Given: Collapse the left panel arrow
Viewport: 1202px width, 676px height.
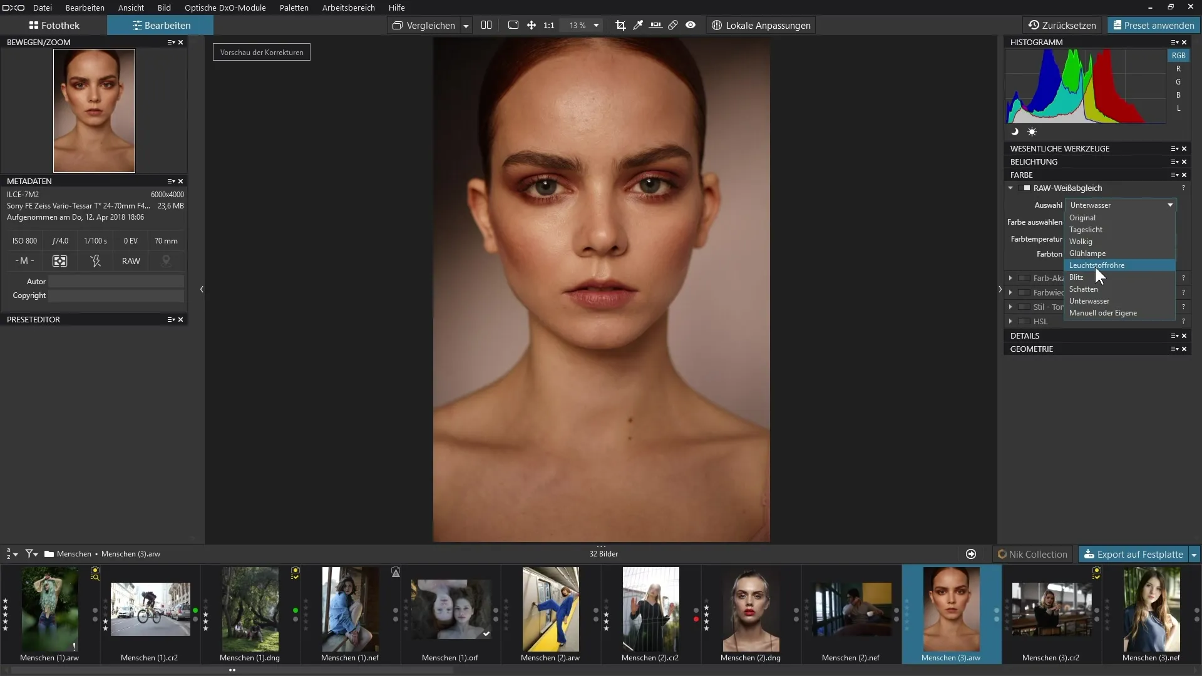Looking at the screenshot, I should point(202,289).
